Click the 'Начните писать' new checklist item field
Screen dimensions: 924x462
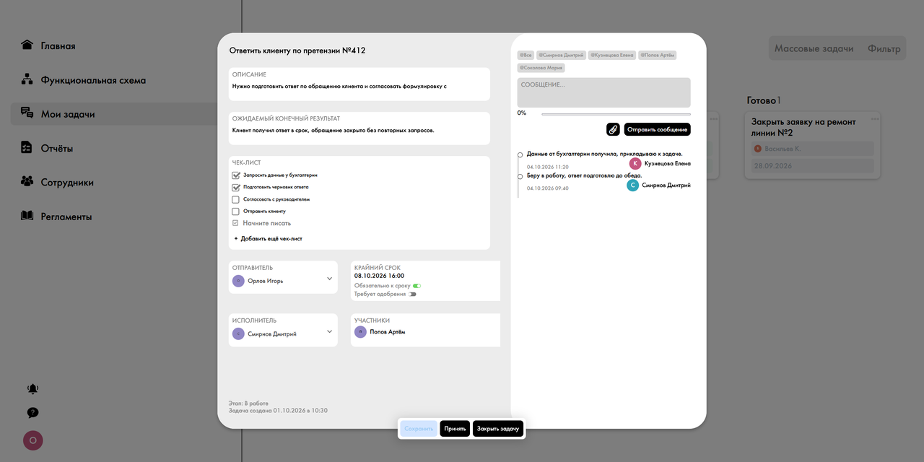(x=266, y=224)
